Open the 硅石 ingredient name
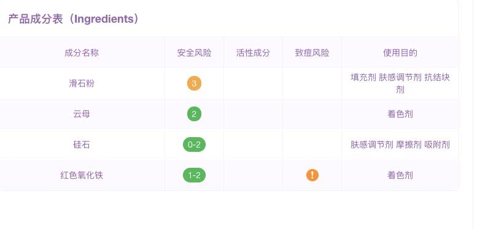The image size is (477, 229). tap(82, 145)
